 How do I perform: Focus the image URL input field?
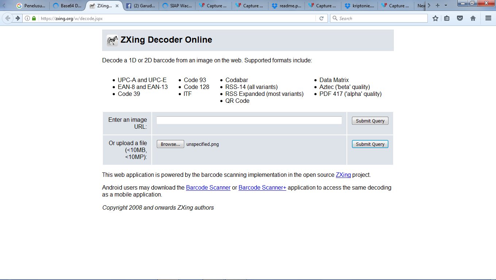point(249,120)
